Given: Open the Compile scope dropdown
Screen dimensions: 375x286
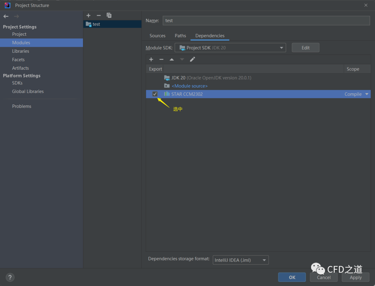Looking at the screenshot, I should [x=366, y=94].
